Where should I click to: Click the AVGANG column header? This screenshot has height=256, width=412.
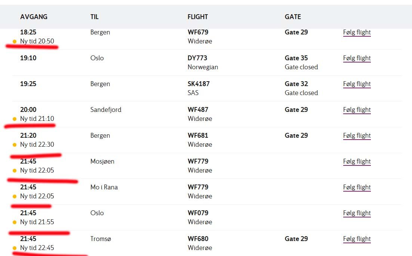pyautogui.click(x=34, y=17)
